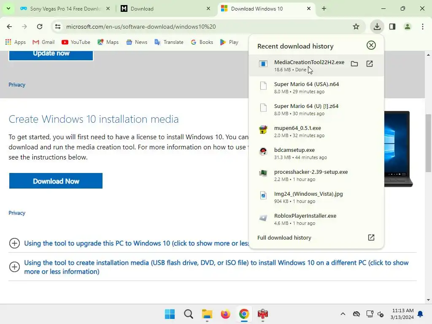Bookmark this page with the star icon
This screenshot has height=324, width=432.
[356, 27]
